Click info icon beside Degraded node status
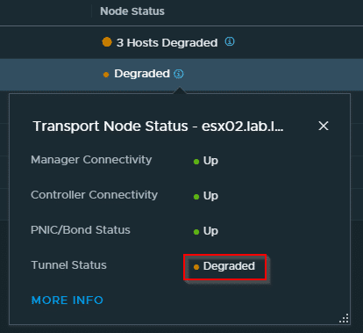The width and height of the screenshot is (363, 333). [x=179, y=74]
